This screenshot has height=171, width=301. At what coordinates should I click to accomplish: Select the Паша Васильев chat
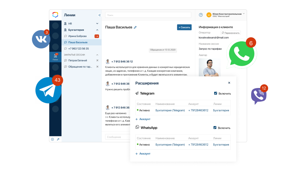coord(82,42)
